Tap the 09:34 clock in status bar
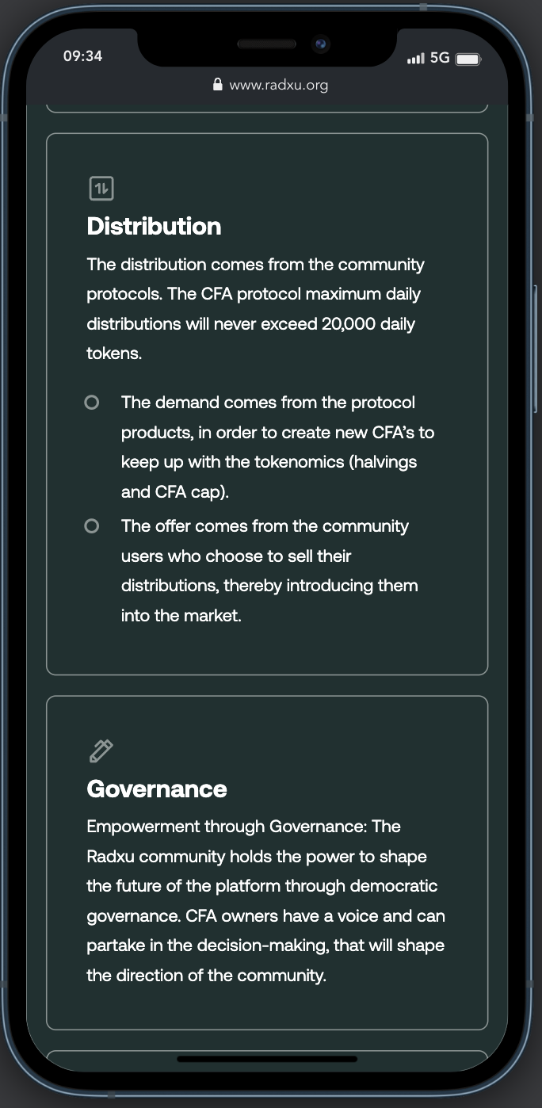 [x=82, y=56]
